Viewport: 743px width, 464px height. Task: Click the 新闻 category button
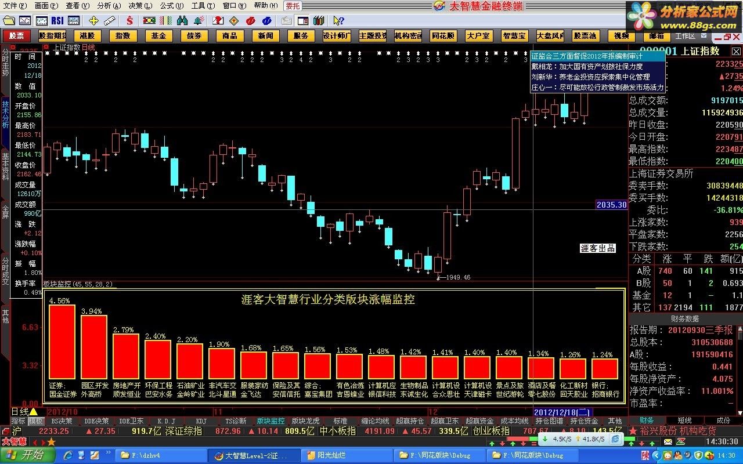265,35
